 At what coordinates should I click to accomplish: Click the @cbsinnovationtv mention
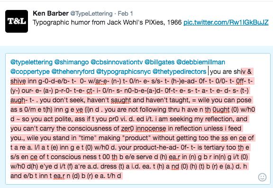coord(117,62)
